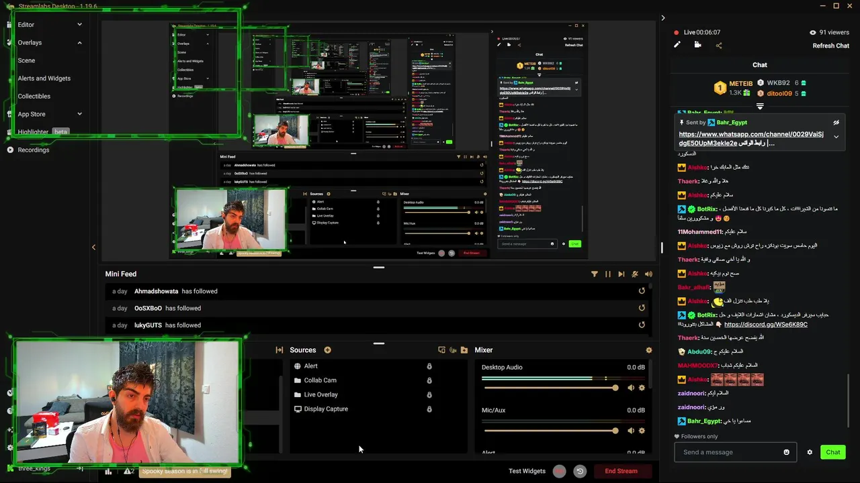
Task: Open the pinned WhatsApp channel link
Action: click(x=751, y=139)
